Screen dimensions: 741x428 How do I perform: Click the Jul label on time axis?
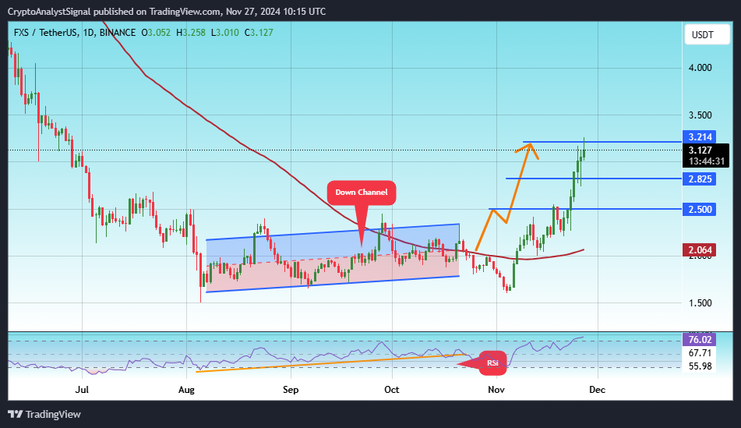click(83, 390)
